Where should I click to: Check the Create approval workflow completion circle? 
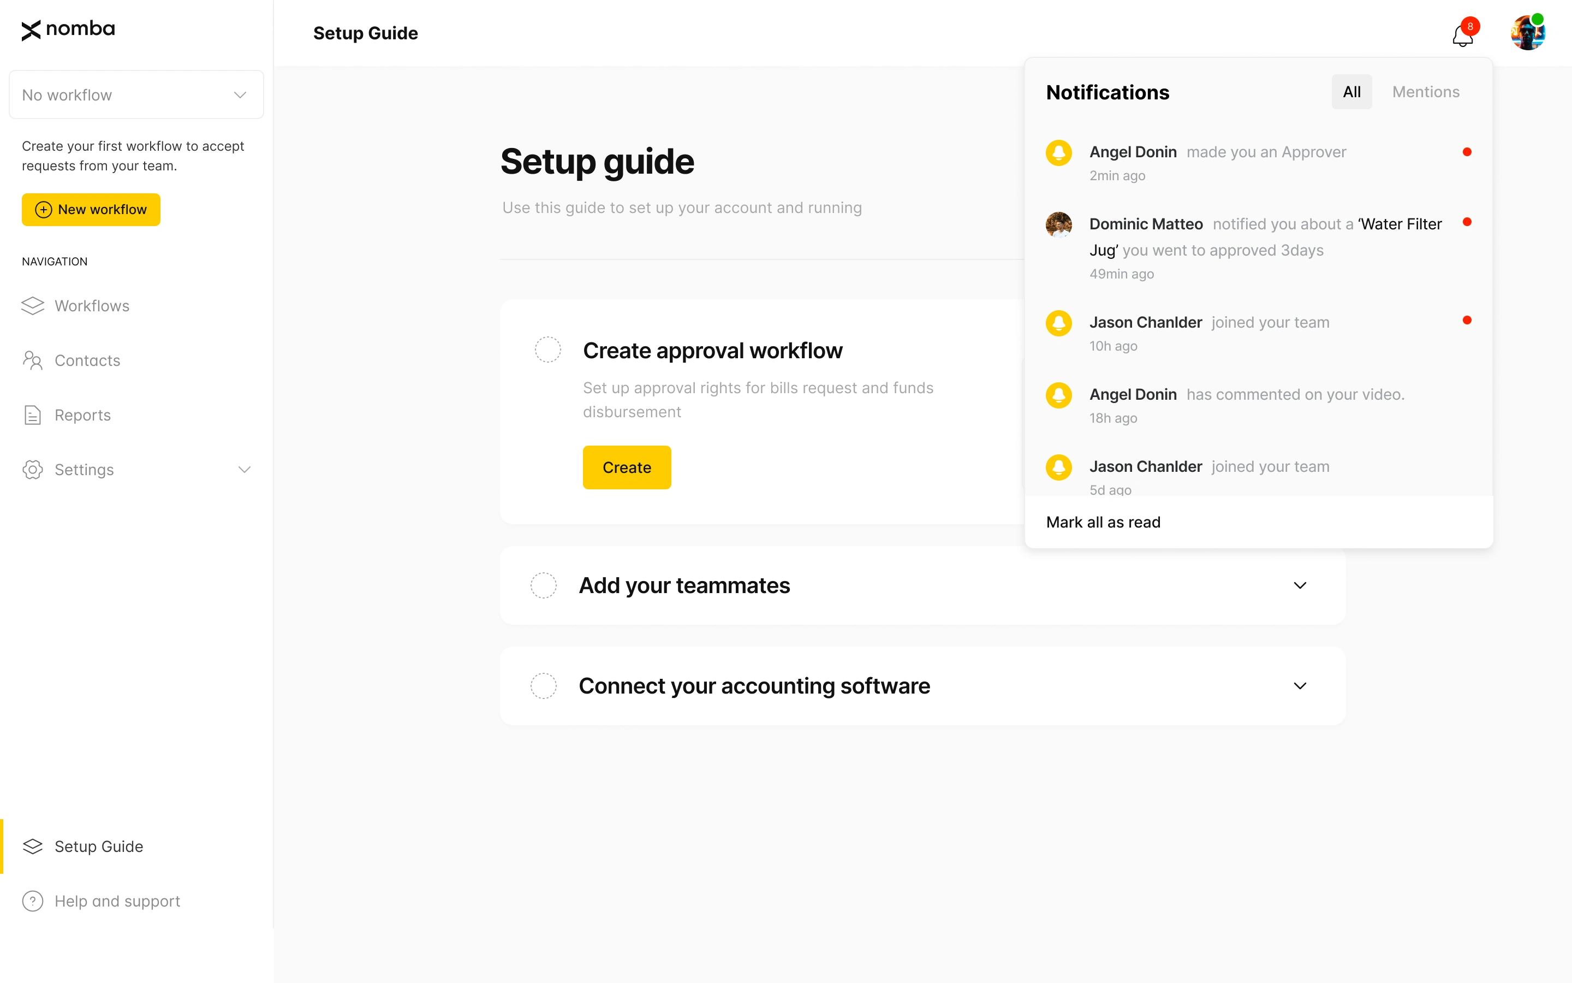(x=547, y=349)
